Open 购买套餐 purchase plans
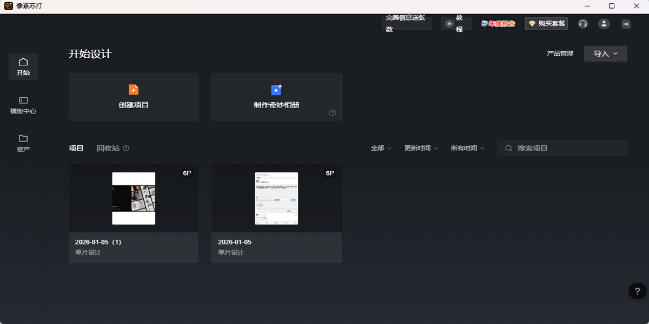Viewport: 649px width, 324px height. tap(546, 24)
